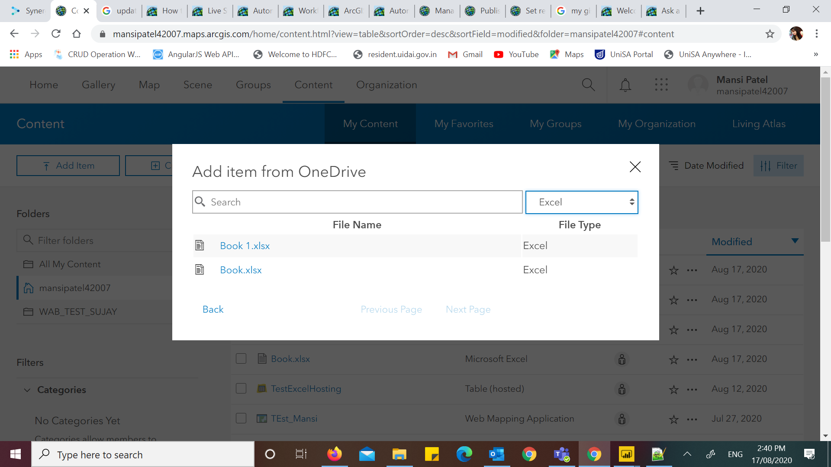Open more options for TEst_Mansi row

pos(692,419)
